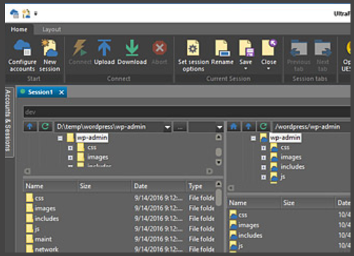Expand the remote includes tree node
Image resolution: width=354 pixels, height=256 pixels.
point(263,168)
